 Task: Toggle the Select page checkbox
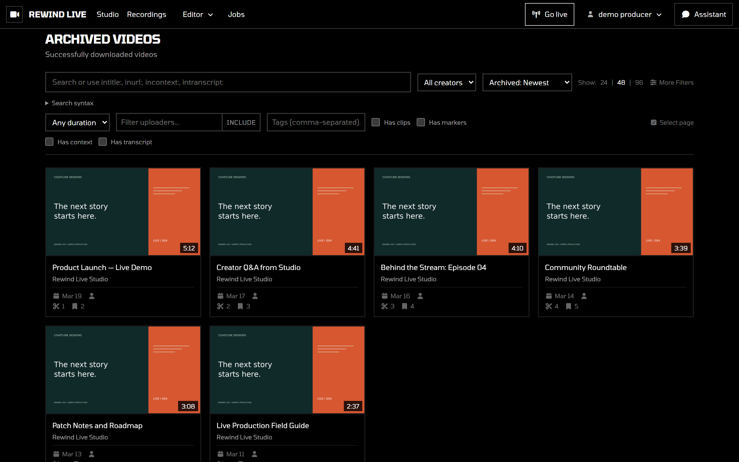(x=654, y=122)
